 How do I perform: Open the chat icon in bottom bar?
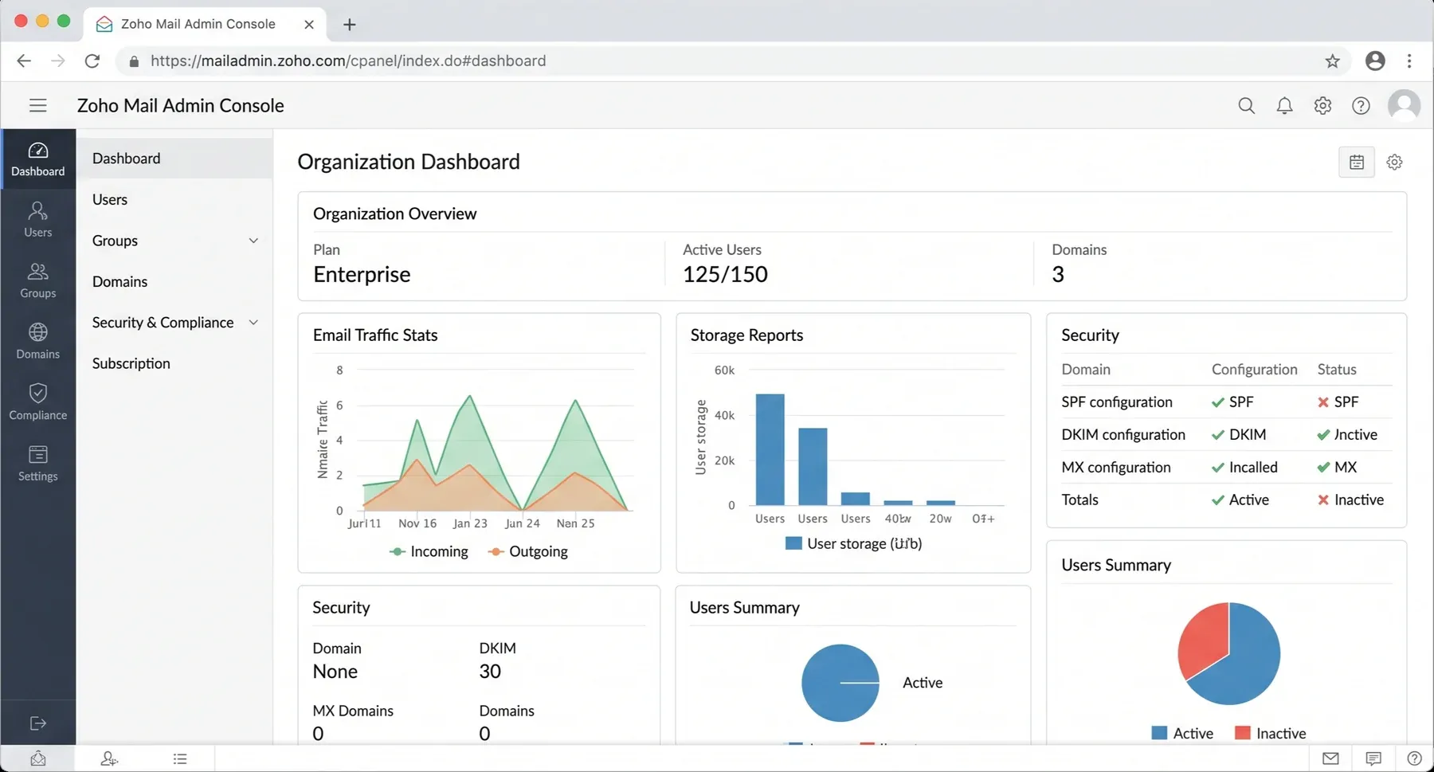[x=1373, y=758]
